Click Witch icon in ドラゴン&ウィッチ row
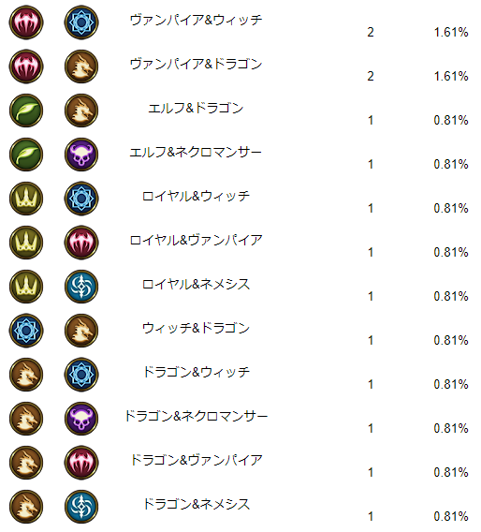 coord(81,375)
